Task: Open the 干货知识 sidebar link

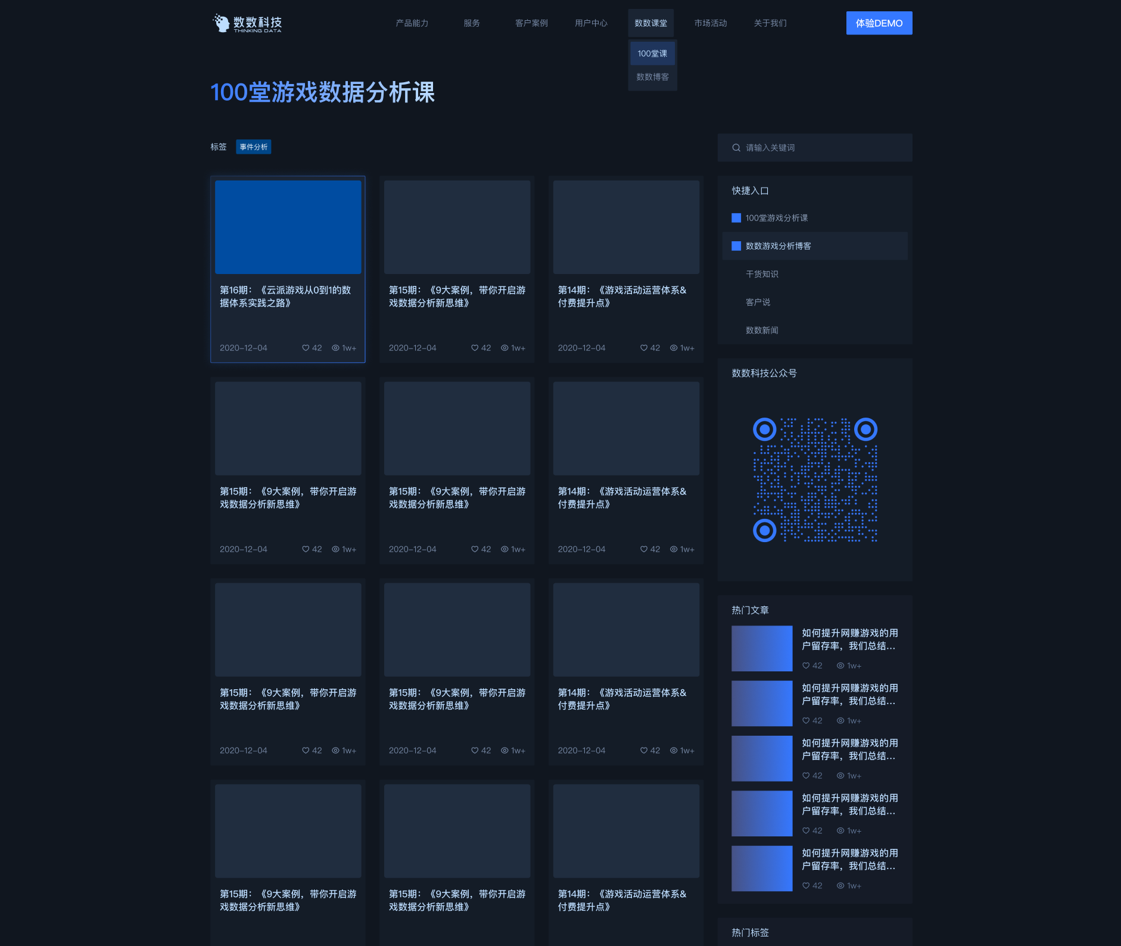Action: point(762,274)
